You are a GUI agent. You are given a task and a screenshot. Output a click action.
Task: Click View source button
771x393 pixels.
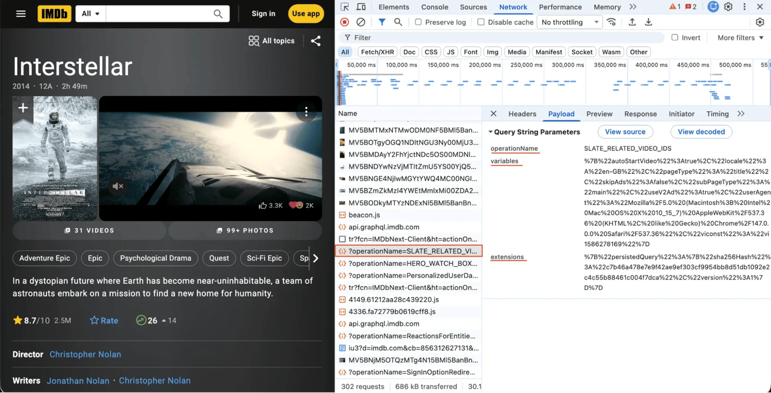coord(625,132)
